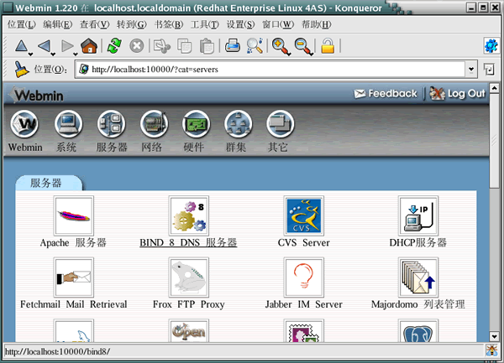Open the 编辑(E) menu

[57, 24]
